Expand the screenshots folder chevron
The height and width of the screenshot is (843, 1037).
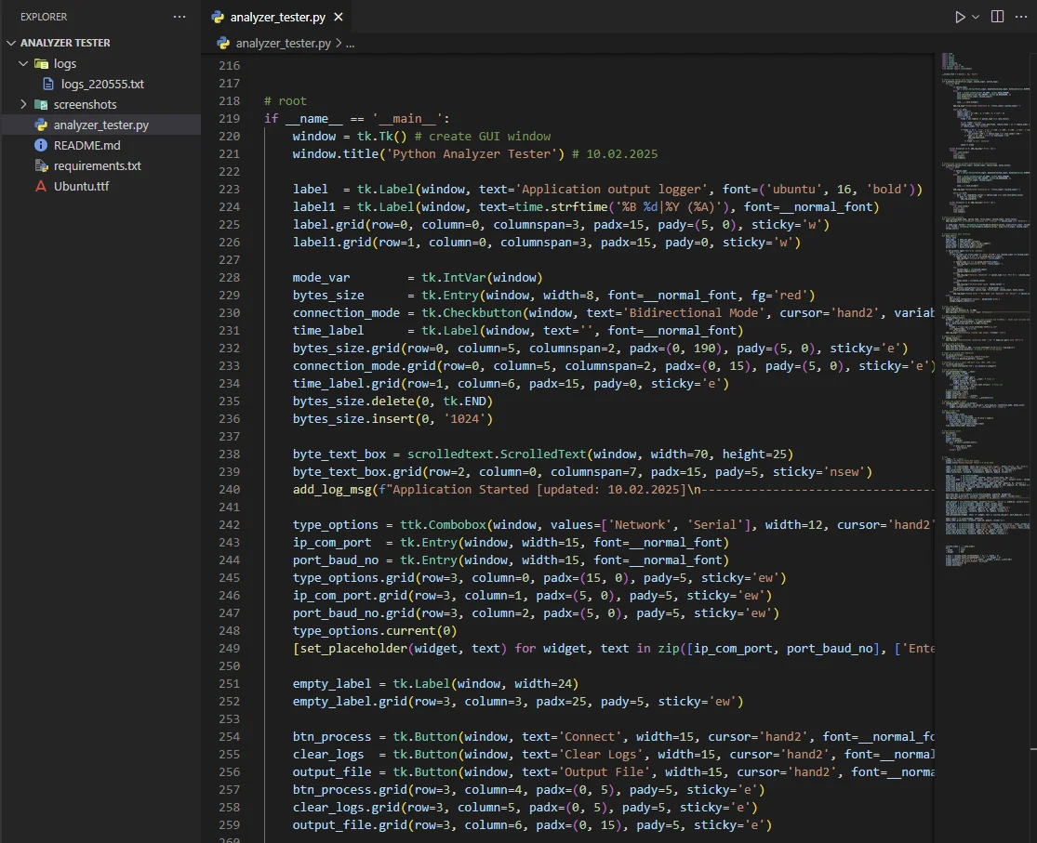pos(23,104)
